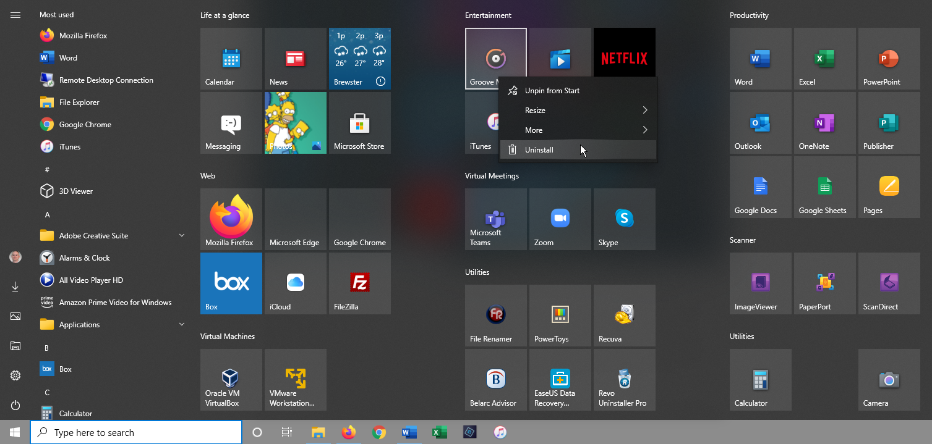Expand the Adobe Creative Suite folder
932x444 pixels.
tap(113, 236)
